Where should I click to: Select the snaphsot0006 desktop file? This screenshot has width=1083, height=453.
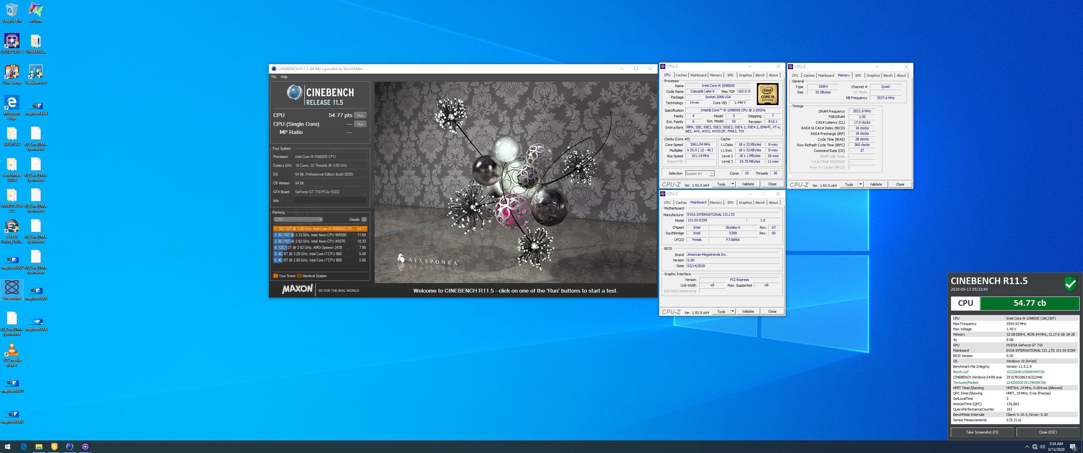click(x=36, y=324)
